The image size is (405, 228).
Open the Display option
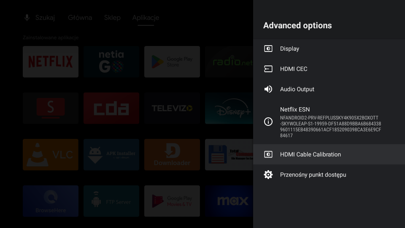[x=329, y=49]
